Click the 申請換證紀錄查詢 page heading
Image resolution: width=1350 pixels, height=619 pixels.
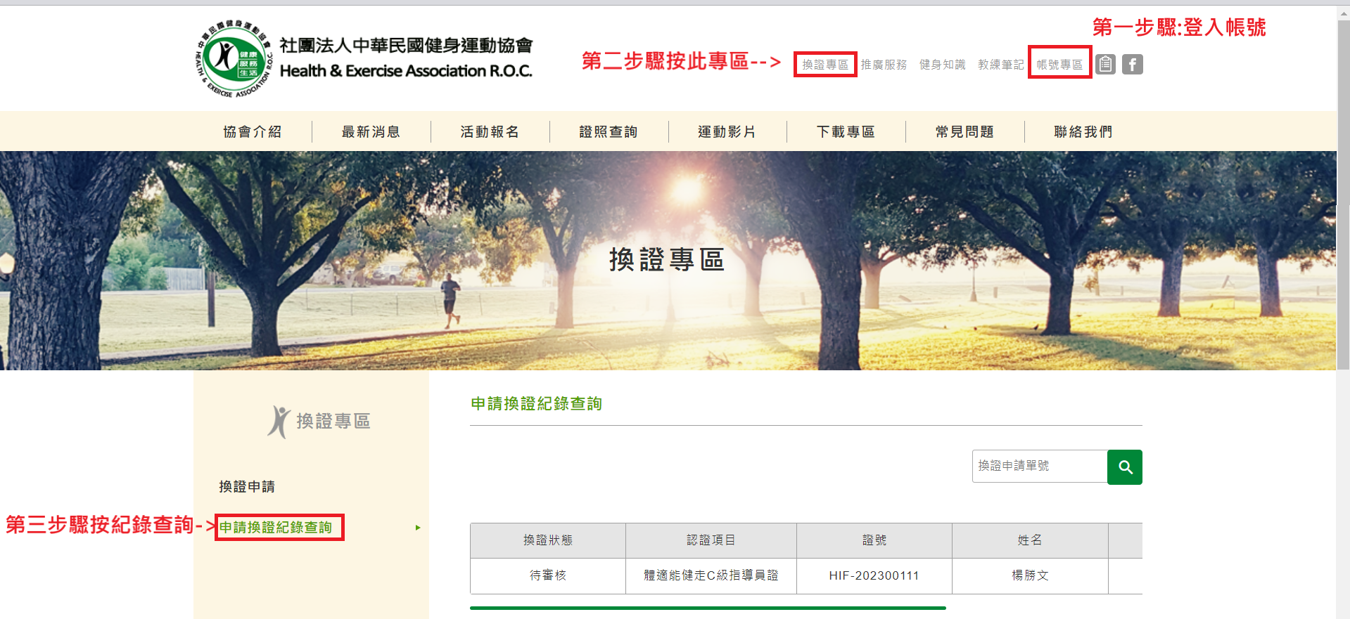coord(536,404)
